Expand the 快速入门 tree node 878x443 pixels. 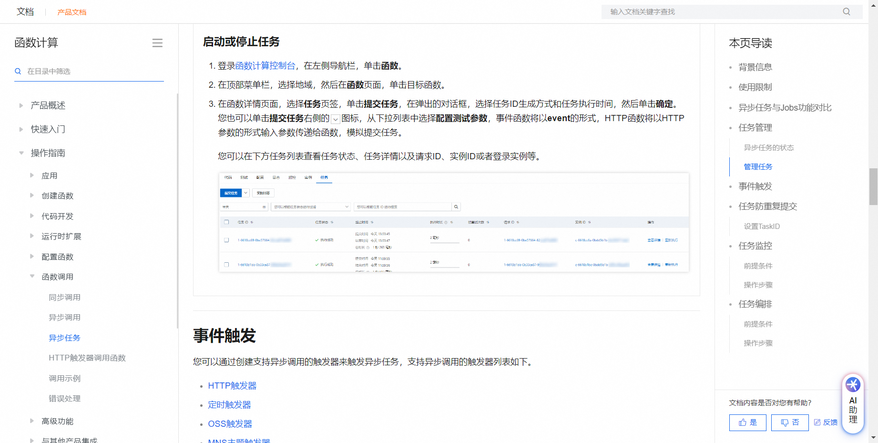[20, 129]
